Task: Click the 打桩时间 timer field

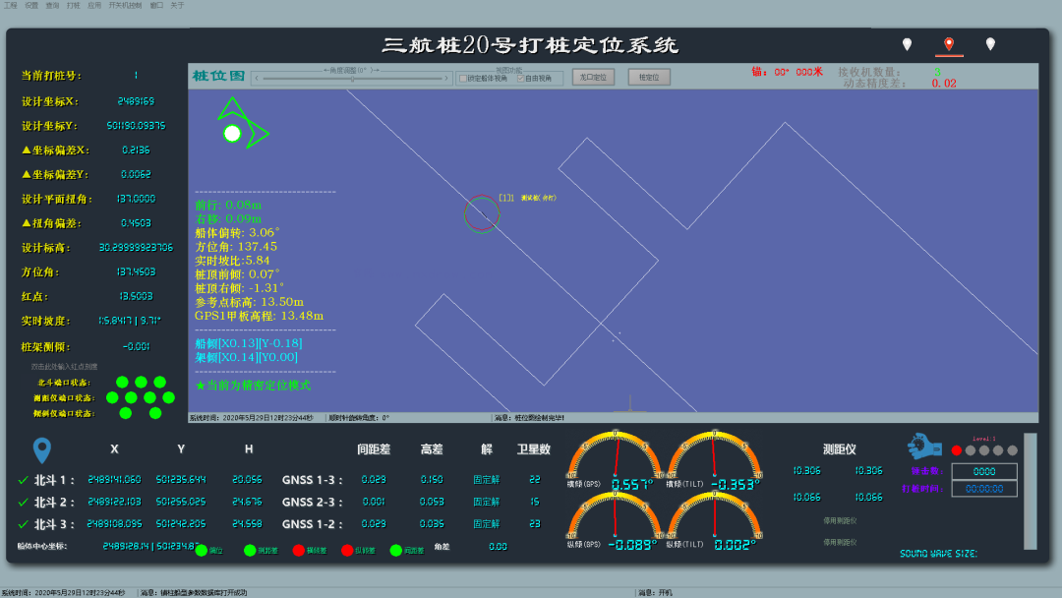Action: 984,488
